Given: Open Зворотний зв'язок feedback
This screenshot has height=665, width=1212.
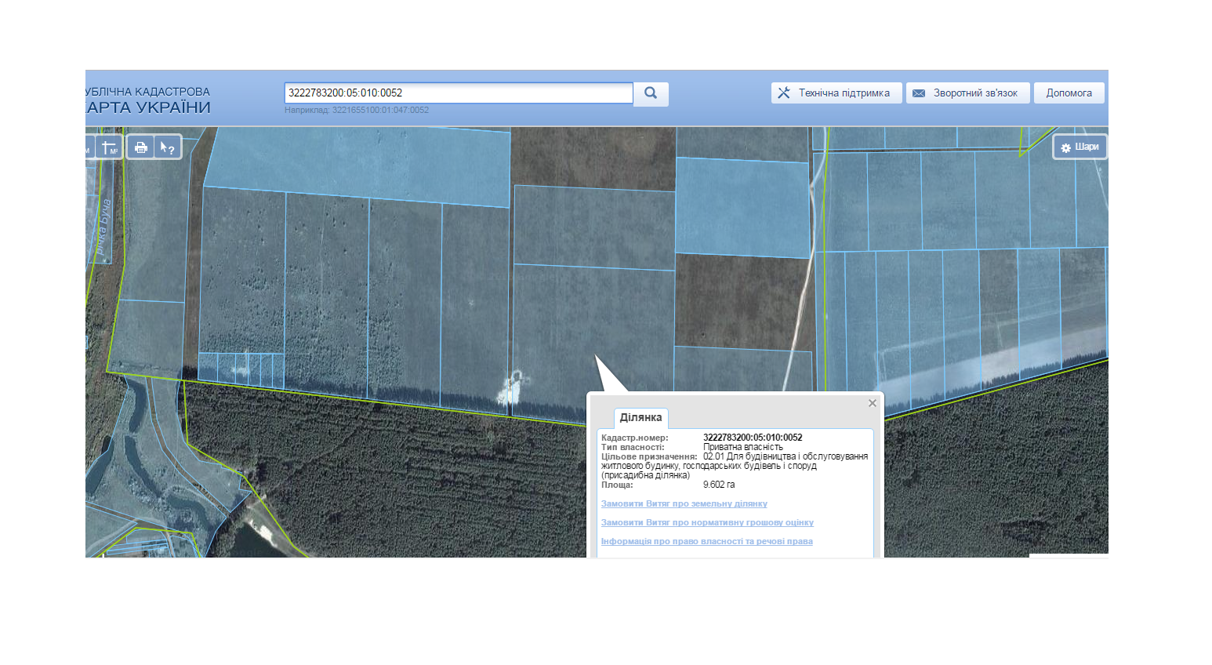Looking at the screenshot, I should tap(968, 93).
